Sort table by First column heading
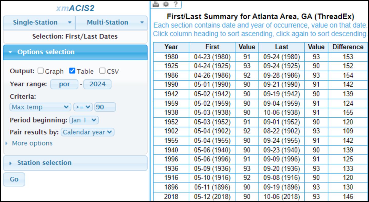Viewport: 369px width, 202px height. [x=212, y=47]
